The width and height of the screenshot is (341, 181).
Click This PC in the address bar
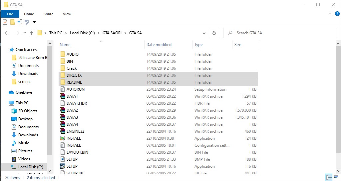point(56,33)
